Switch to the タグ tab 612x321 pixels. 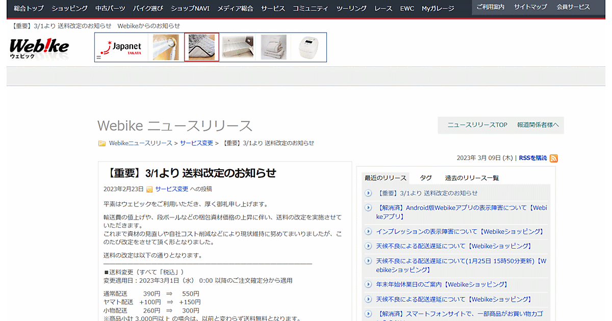[425, 177]
